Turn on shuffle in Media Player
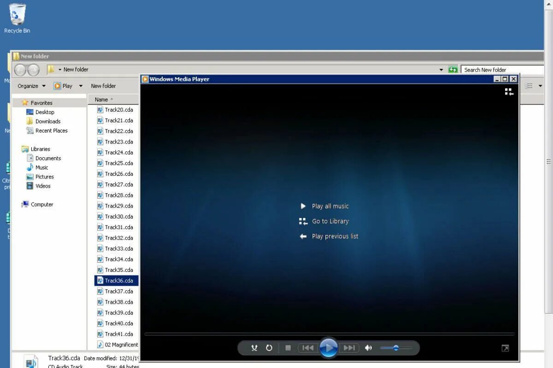The width and height of the screenshot is (553, 368). 254,348
